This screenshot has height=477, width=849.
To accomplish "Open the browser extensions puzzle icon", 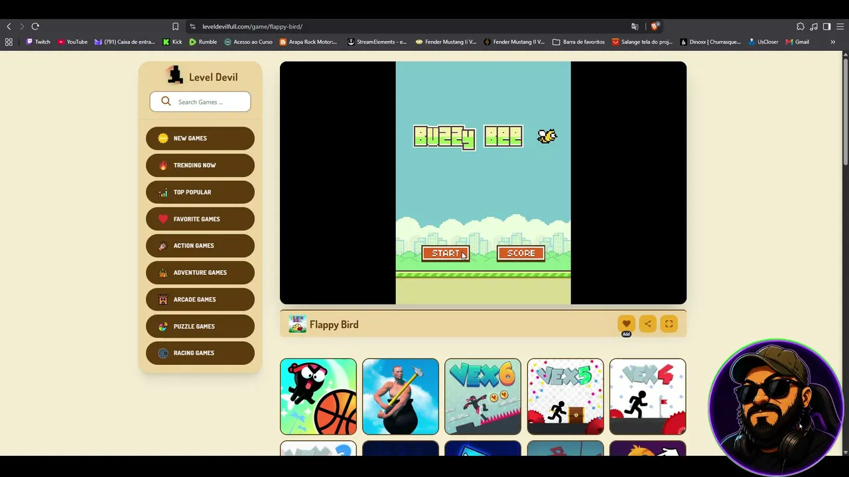I will [801, 26].
